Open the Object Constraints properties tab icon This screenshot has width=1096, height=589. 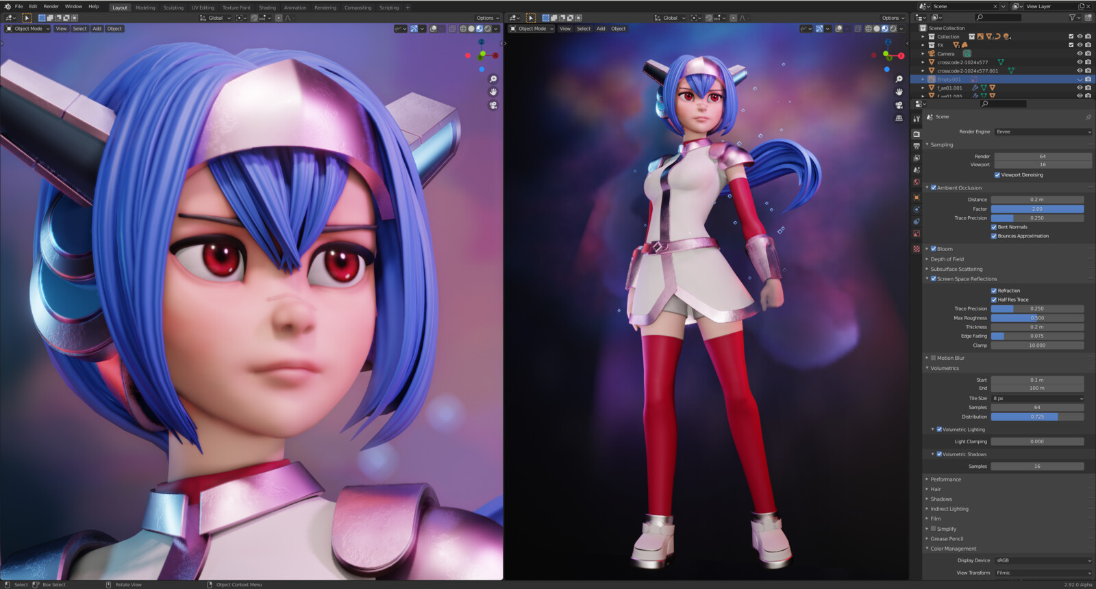pyautogui.click(x=917, y=222)
